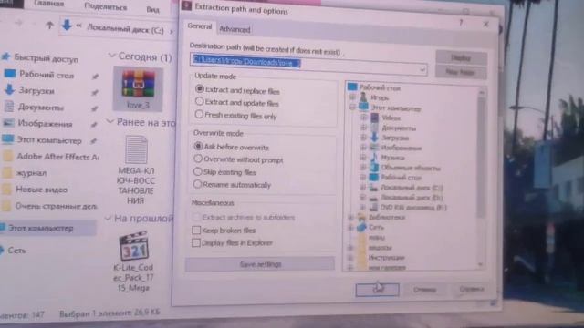Screen dimensions: 584x328
Task: Click the Adobe After Effects folder icon
Action: 8,156
